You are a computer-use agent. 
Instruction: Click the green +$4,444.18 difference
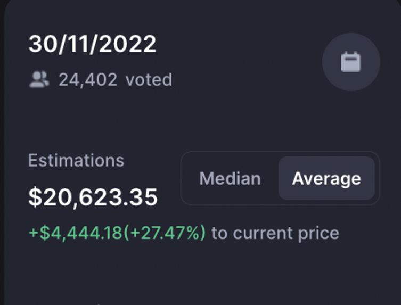pyautogui.click(x=76, y=233)
